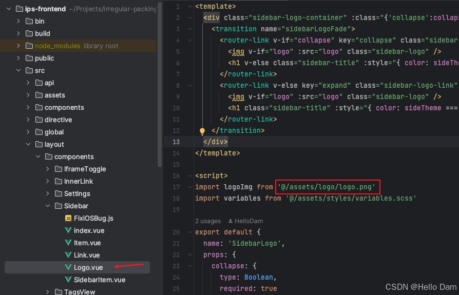
Task: Click line number 13 in the gutter
Action: [x=176, y=142]
